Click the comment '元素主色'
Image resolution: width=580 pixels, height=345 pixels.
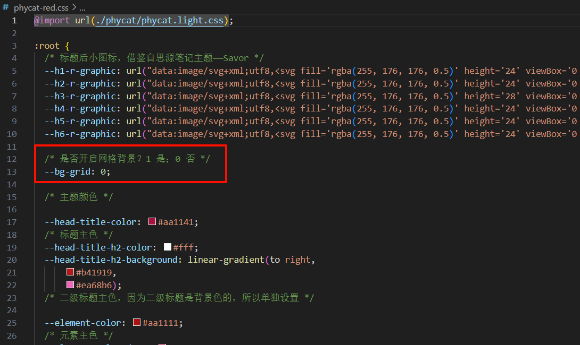click(78, 335)
